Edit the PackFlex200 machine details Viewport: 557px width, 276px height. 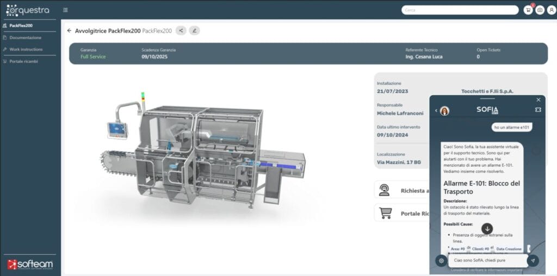coord(194,30)
